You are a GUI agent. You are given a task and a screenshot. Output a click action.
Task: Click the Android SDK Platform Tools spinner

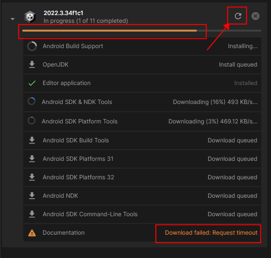coord(32,120)
